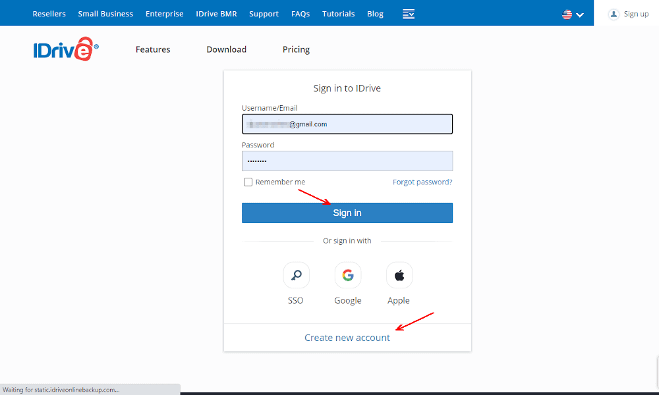Open the more-menu list icon after Blog

[409, 14]
